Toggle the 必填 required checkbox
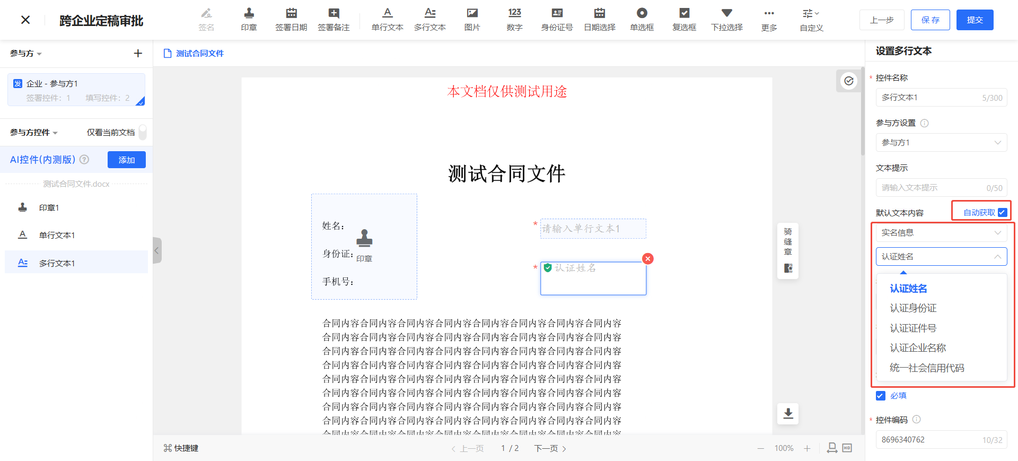 click(881, 396)
